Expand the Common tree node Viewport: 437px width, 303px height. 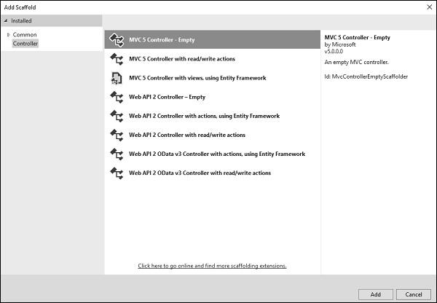pos(8,34)
